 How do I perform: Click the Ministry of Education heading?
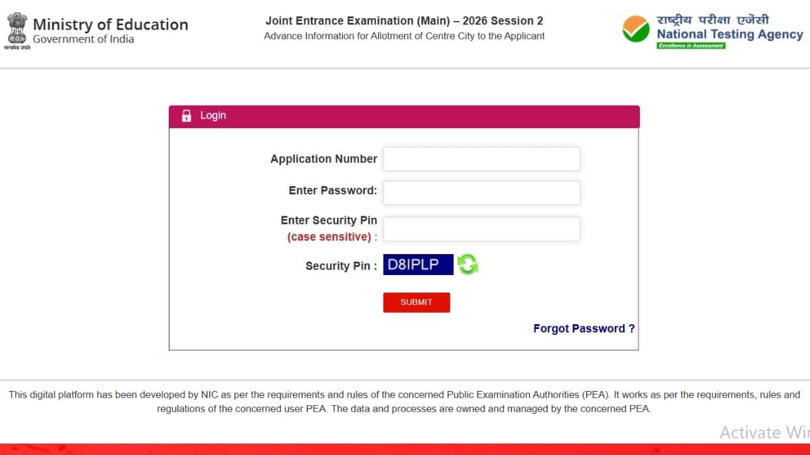pyautogui.click(x=110, y=25)
